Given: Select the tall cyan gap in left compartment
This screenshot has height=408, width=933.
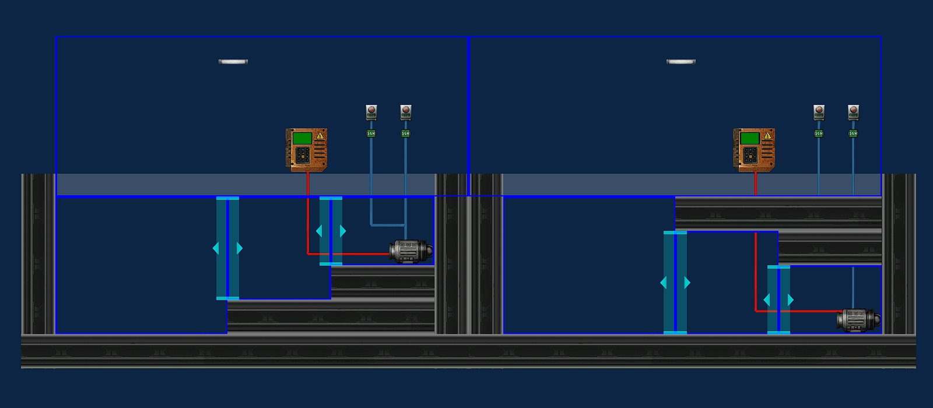Looking at the screenshot, I should (x=227, y=248).
